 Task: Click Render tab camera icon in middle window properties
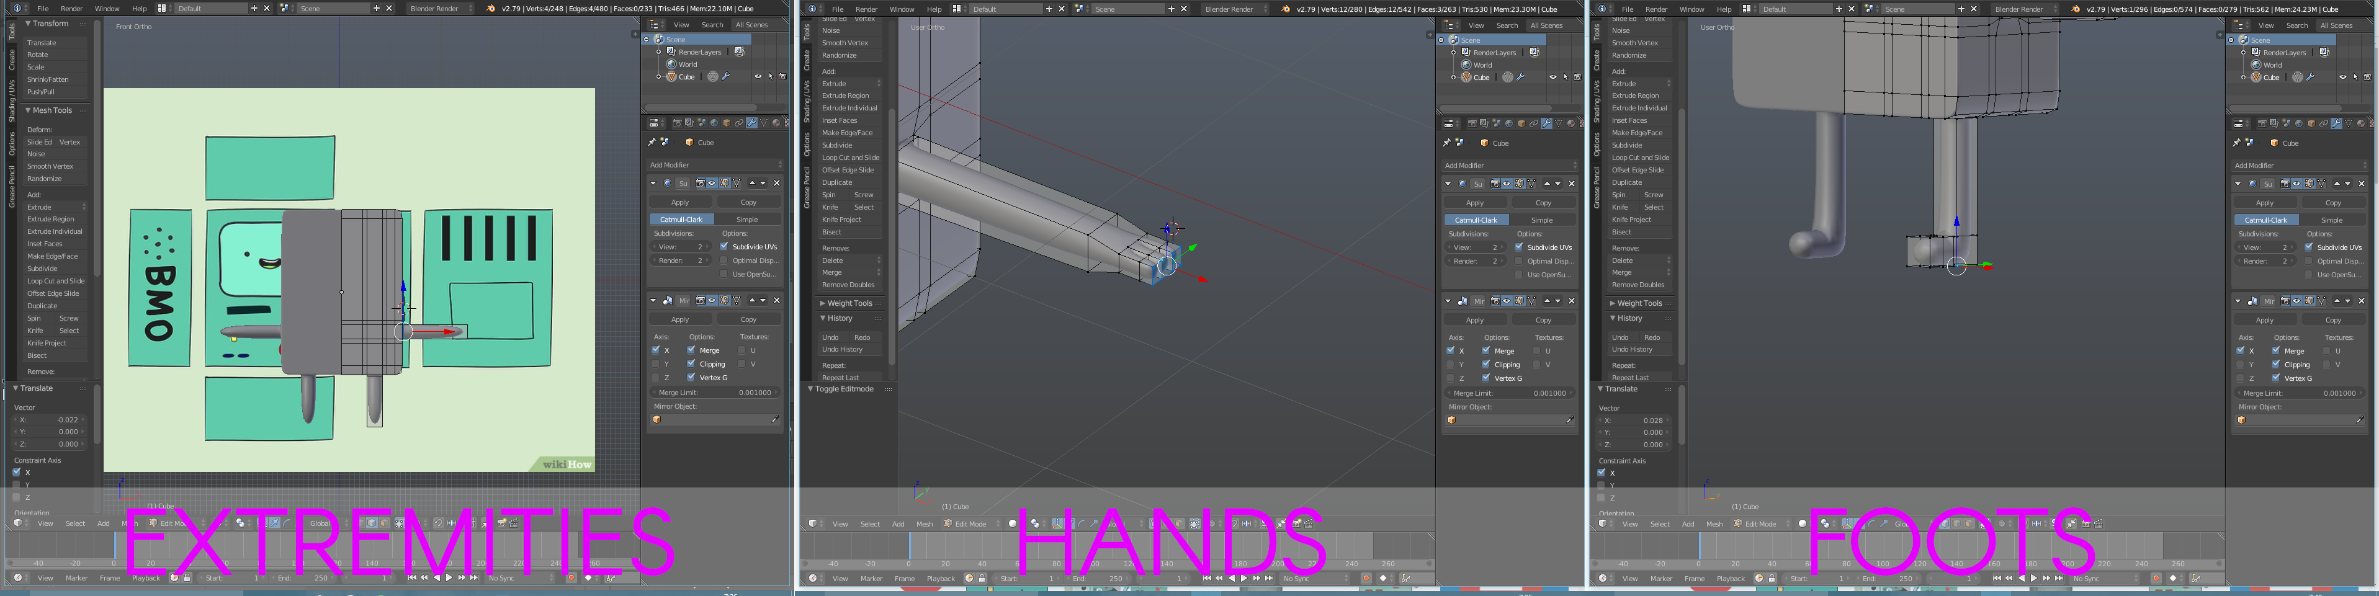pyautogui.click(x=1472, y=123)
